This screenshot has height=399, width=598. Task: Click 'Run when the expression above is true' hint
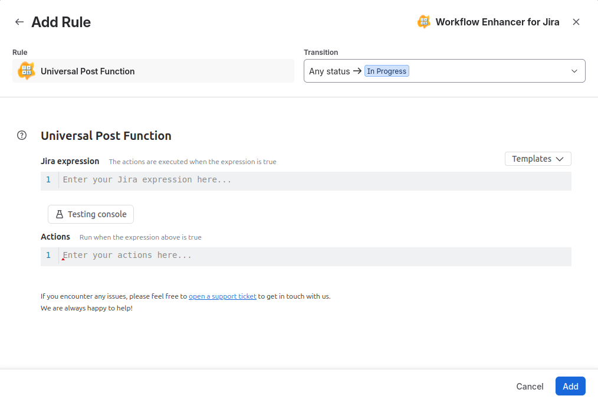(140, 237)
